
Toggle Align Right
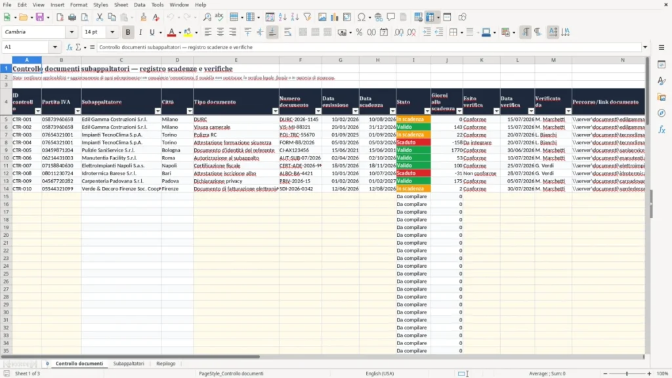(x=233, y=32)
